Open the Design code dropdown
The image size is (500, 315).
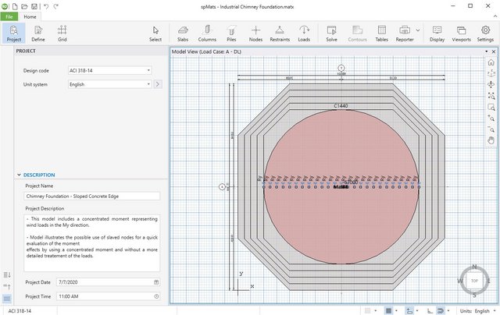109,70
